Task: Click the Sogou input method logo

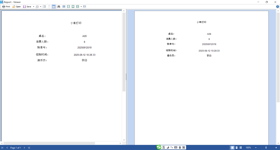Action: click(159, 147)
